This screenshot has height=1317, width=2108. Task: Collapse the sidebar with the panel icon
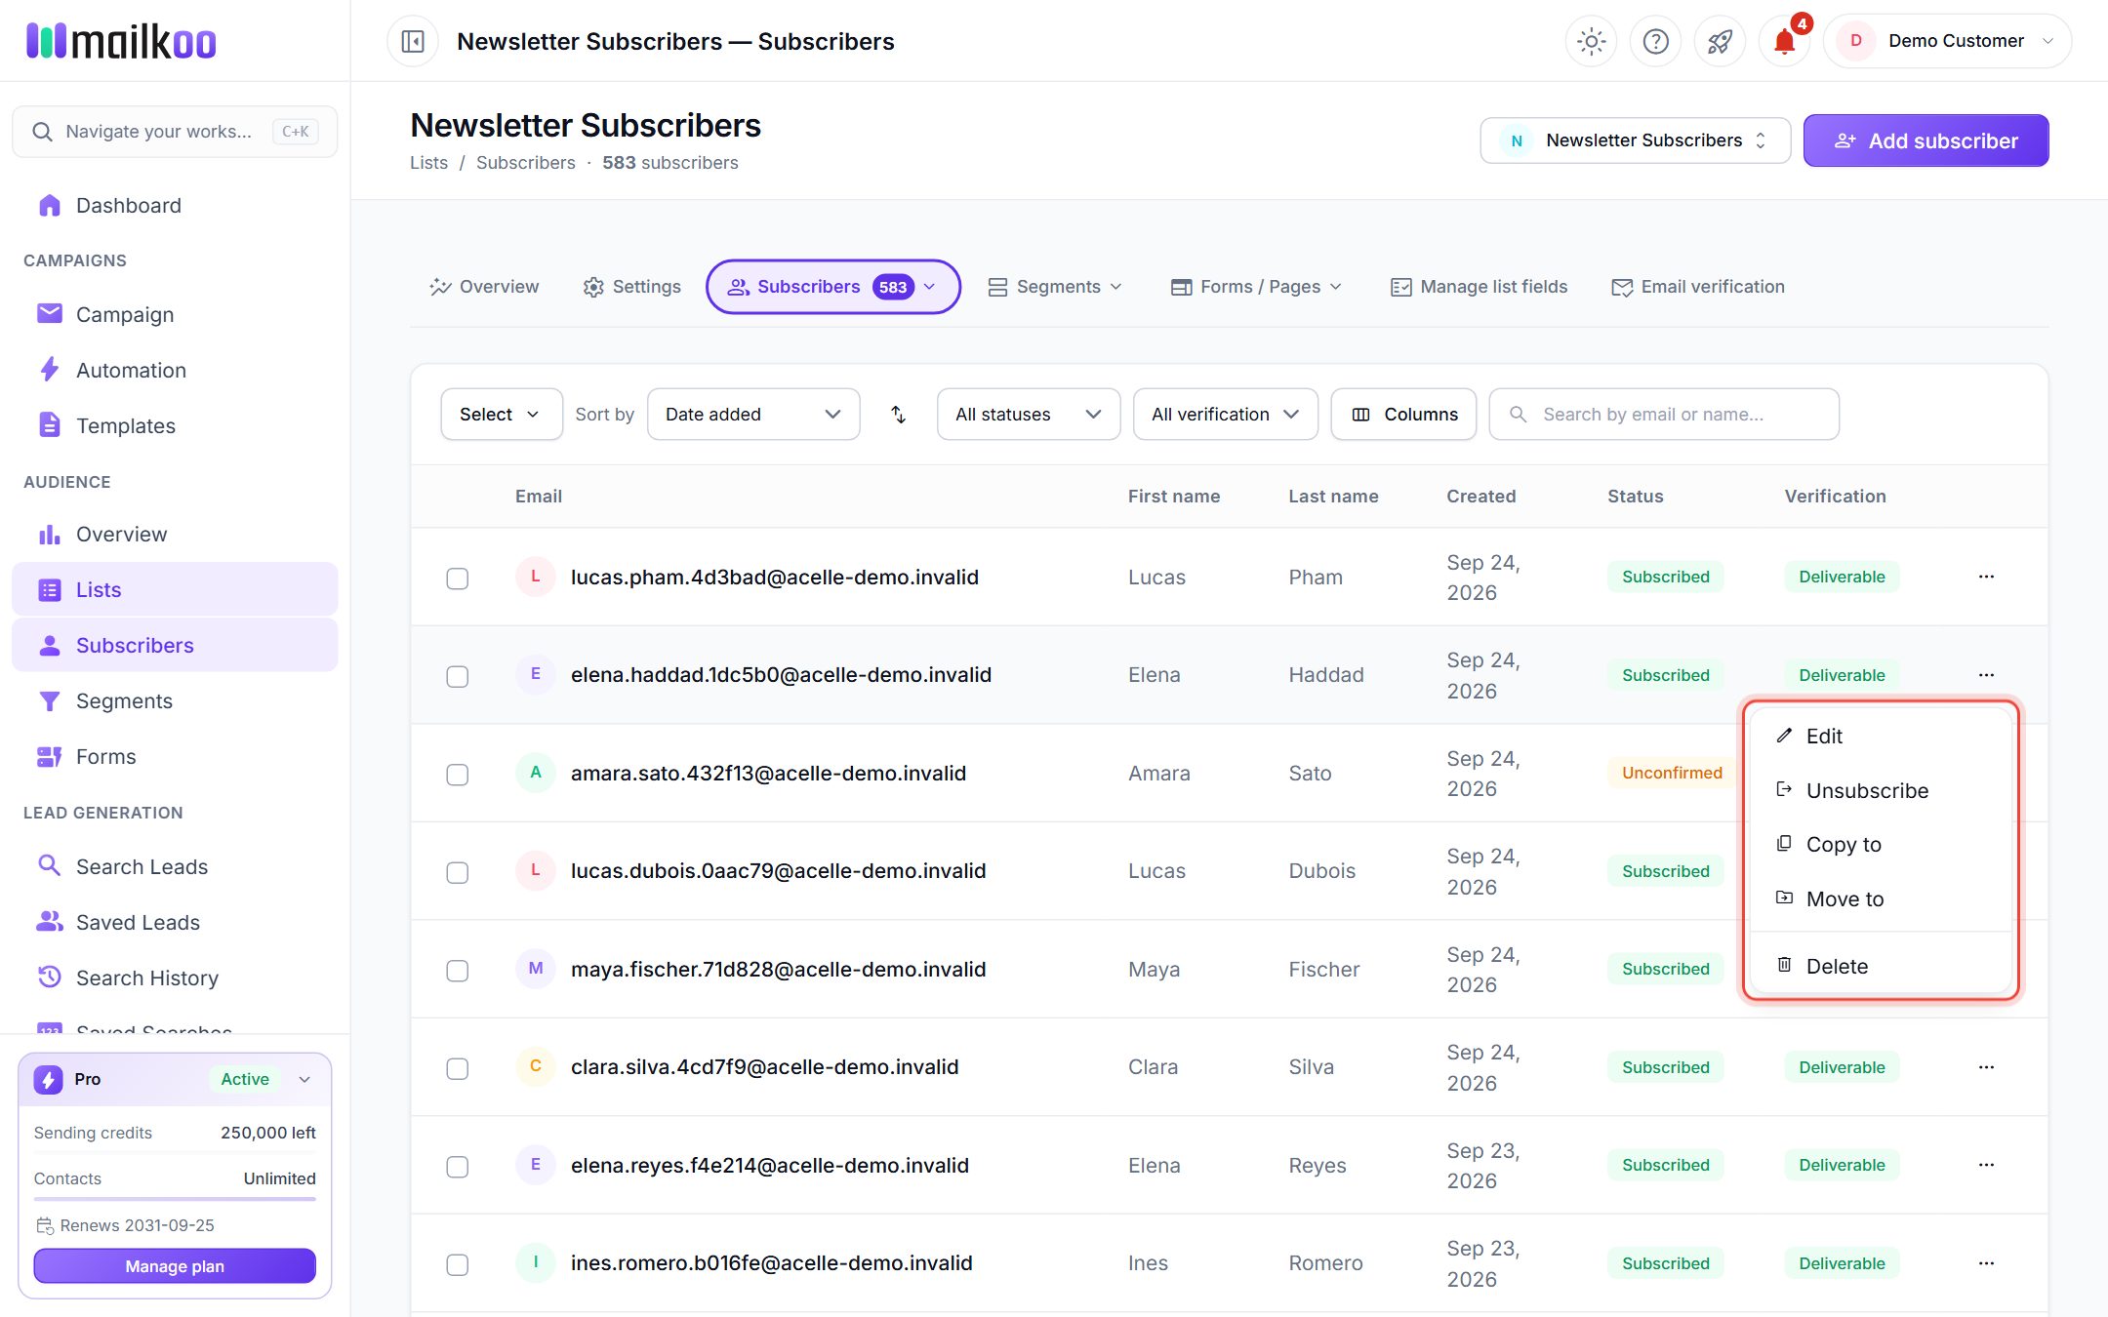point(413,41)
